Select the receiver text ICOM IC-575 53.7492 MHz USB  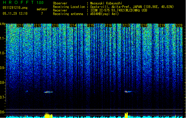[x=119, y=10]
